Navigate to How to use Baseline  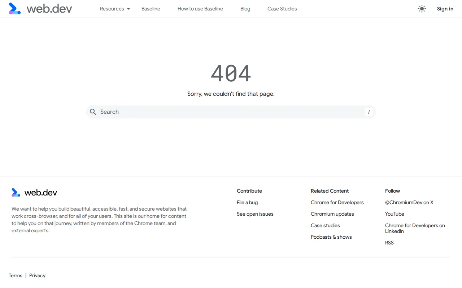200,9
